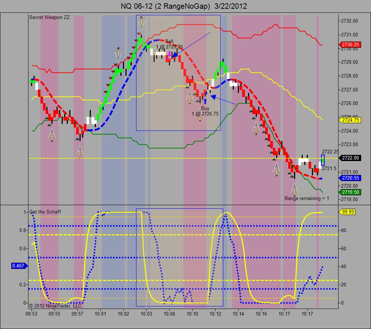Click the Sell 1 @ 2729.25 execution text

pos(169,44)
